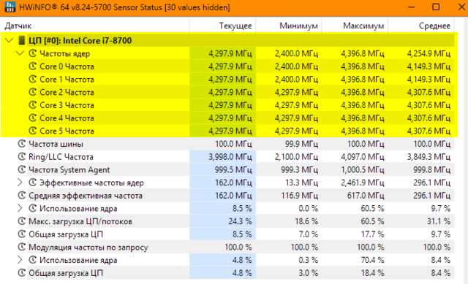
Task: Select the Core 4 Частота row label
Action: click(67, 118)
